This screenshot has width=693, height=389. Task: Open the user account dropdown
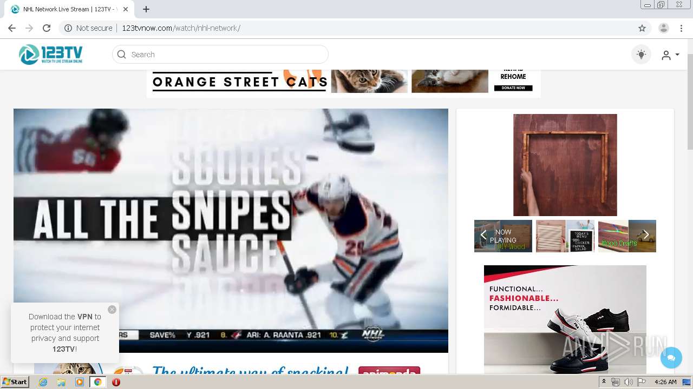pyautogui.click(x=670, y=55)
